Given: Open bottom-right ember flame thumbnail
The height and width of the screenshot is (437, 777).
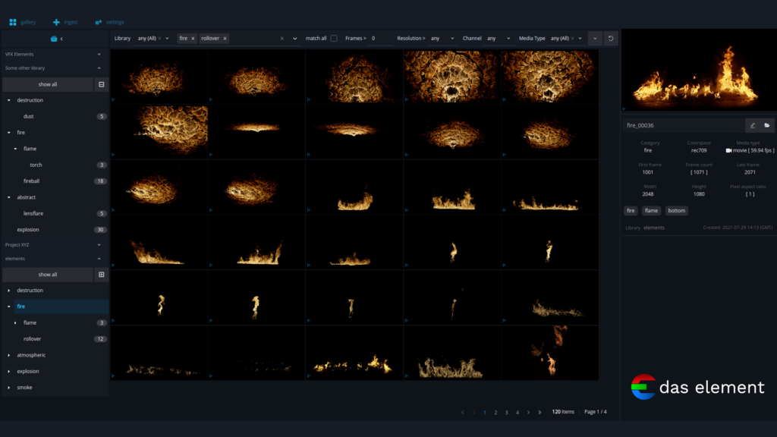Looking at the screenshot, I should pos(549,353).
